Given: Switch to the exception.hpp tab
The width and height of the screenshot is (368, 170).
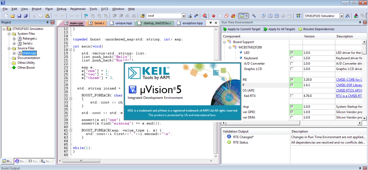Looking at the screenshot, I should pos(190,23).
